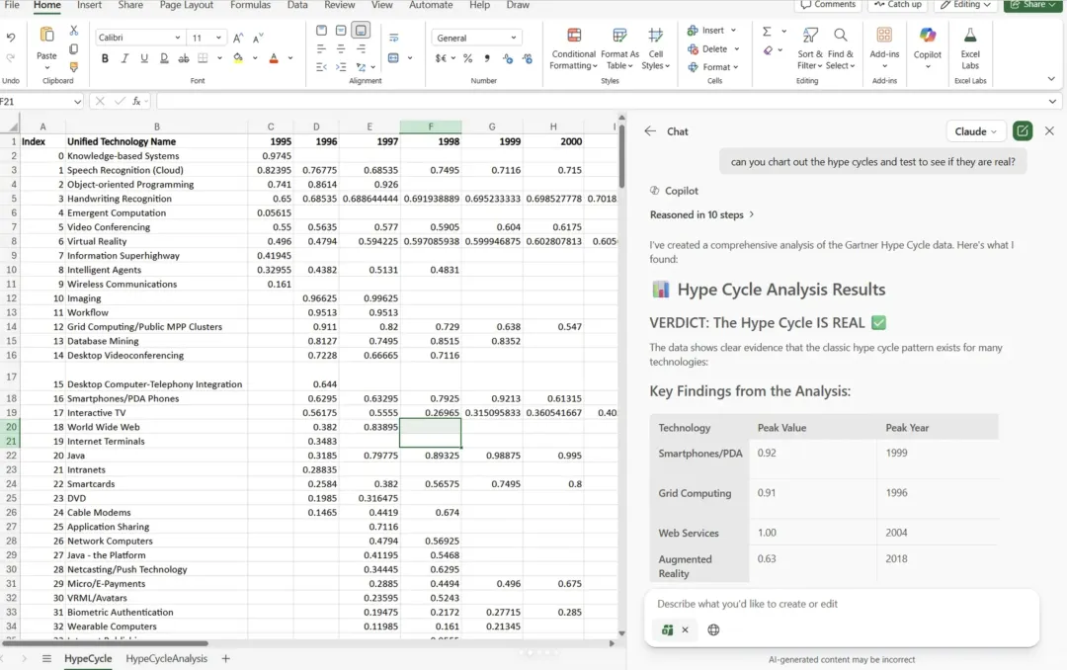The height and width of the screenshot is (670, 1067).
Task: Toggle Wrap Text in Alignment group
Action: tap(393, 38)
